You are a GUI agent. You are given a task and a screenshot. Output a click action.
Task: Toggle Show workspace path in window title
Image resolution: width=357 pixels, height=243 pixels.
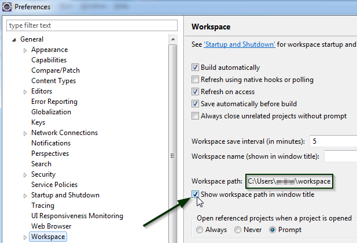coord(195,195)
